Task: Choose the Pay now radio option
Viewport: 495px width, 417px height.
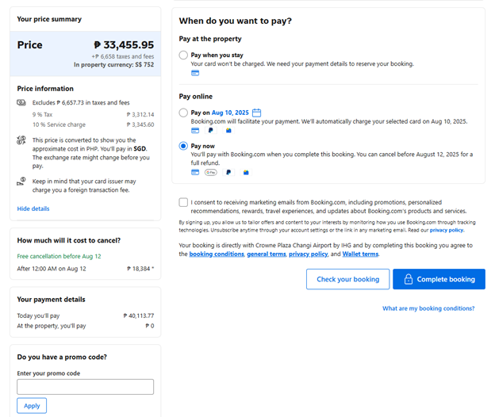Action: pos(183,147)
